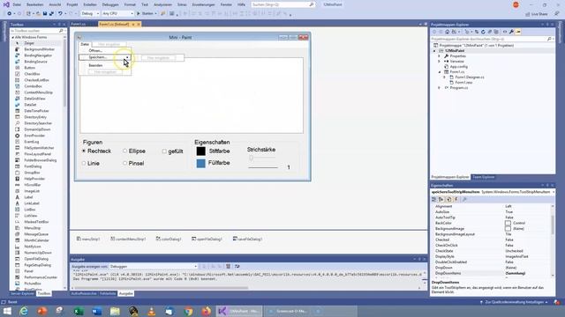The image size is (565, 317).
Task: Switch to the Form1.cs code tab
Action: (79, 24)
